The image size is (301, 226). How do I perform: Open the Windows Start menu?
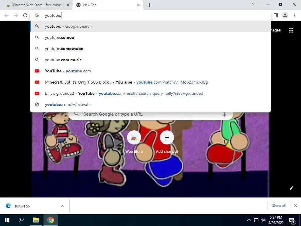coord(7,220)
